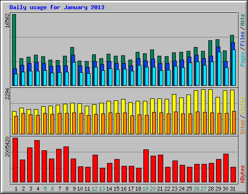Click the 'Pages' legend label

pos(243,59)
